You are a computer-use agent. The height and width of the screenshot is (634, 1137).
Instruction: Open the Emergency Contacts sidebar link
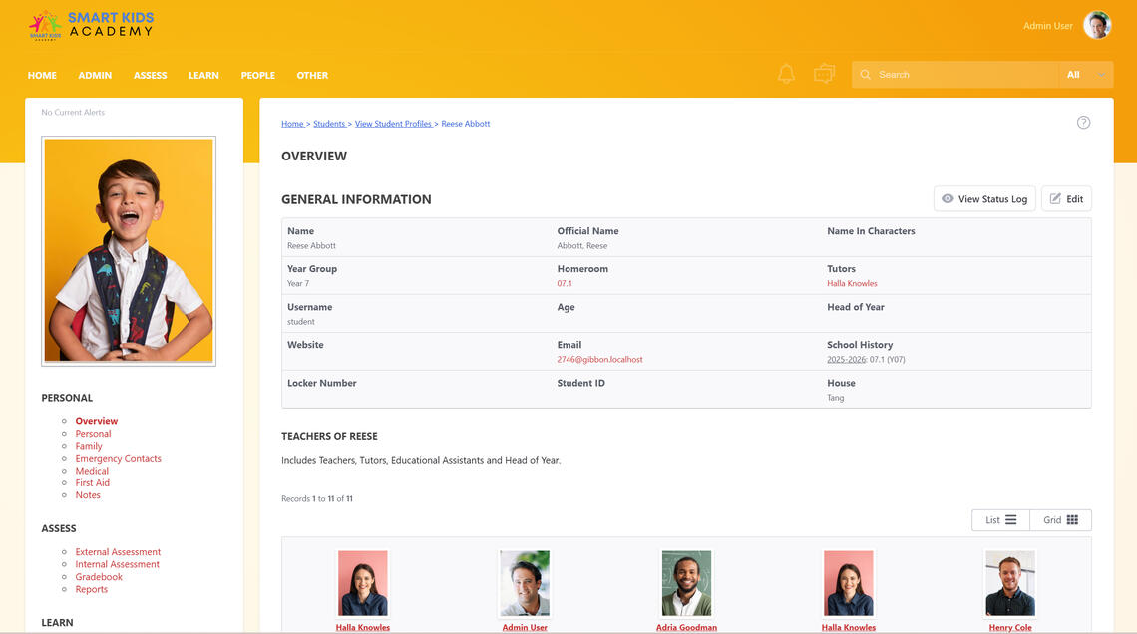point(118,459)
